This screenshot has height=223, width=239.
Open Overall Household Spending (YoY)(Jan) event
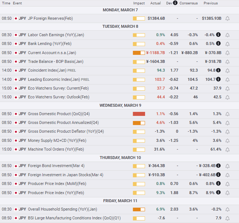62,209
